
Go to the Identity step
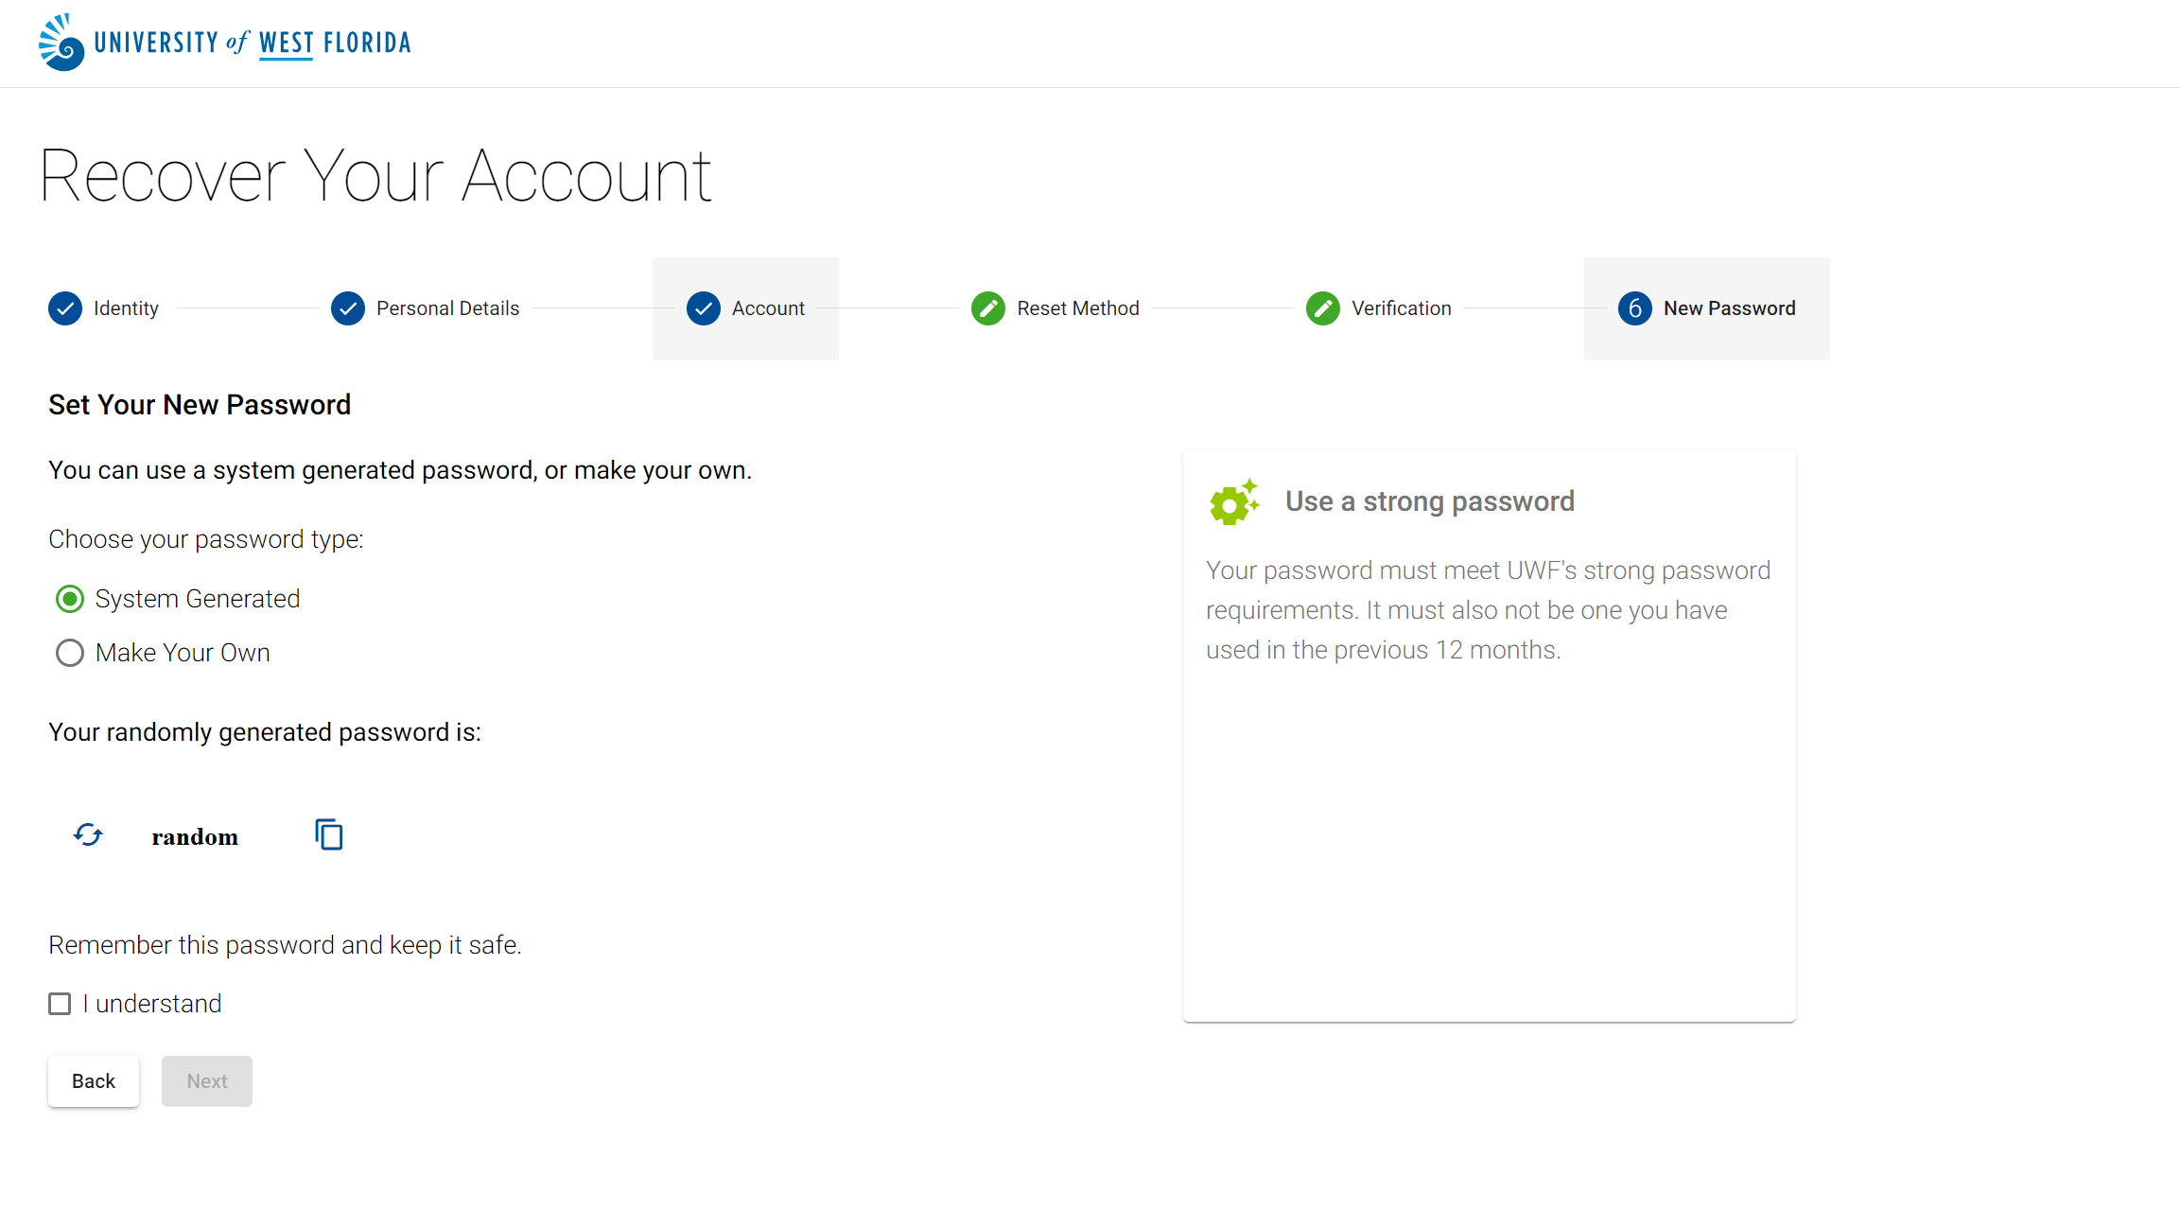[104, 308]
